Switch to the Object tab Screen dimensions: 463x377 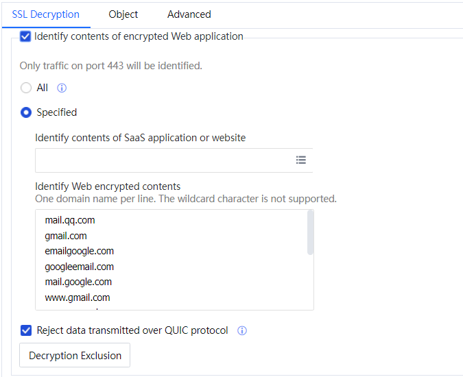coord(123,14)
